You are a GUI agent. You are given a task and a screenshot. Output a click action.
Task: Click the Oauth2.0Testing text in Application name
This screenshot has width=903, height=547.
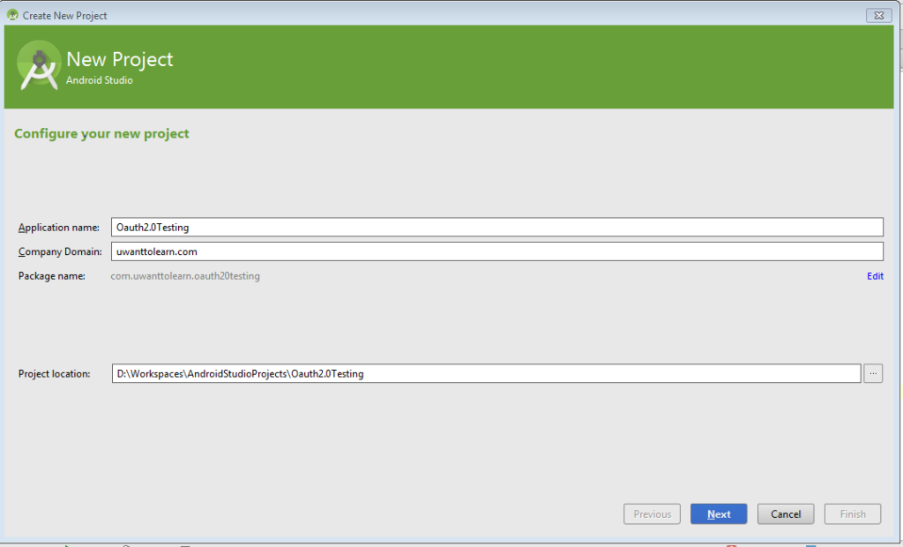(x=153, y=227)
